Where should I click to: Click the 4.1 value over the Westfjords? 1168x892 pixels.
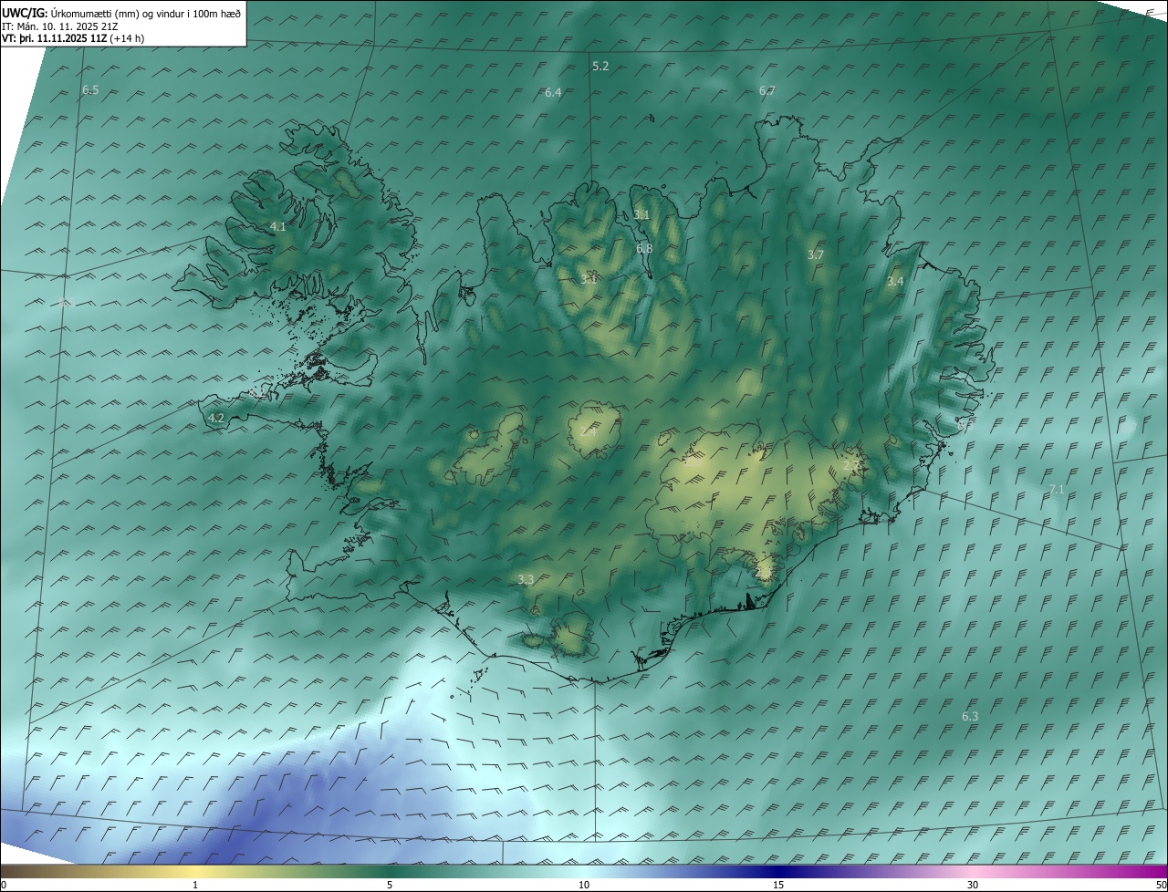coord(278,226)
